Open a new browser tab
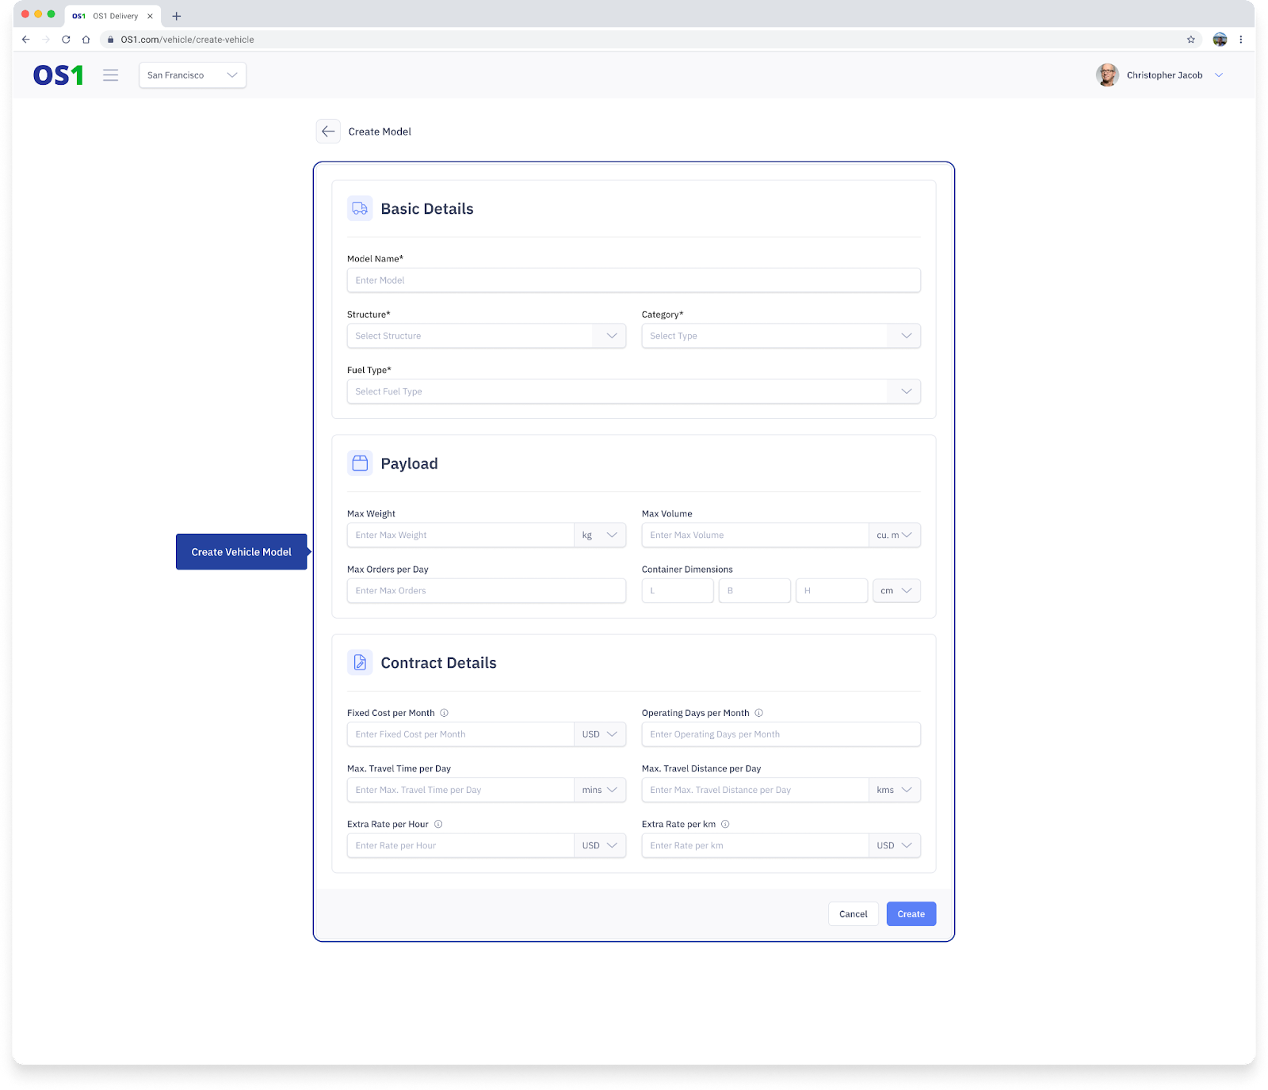Screen dimensions: 1268x1090 pos(177,16)
